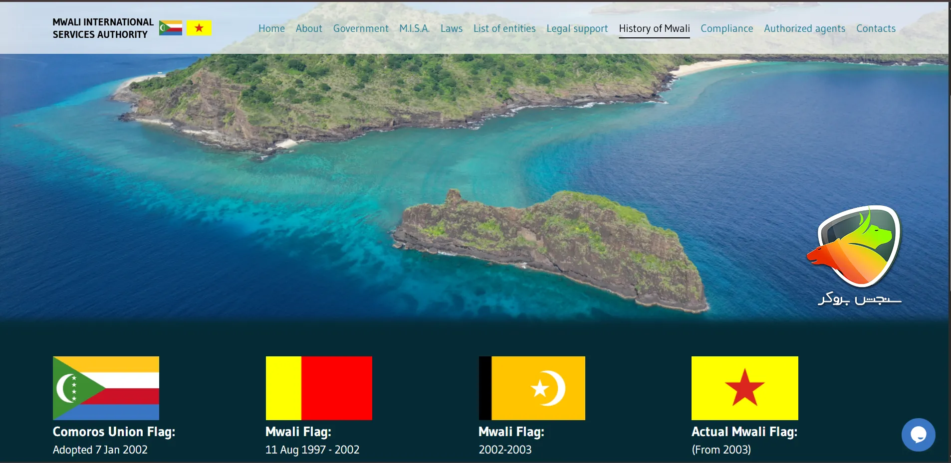Select the History of Mwali tab
This screenshot has height=463, width=951.
click(x=654, y=28)
